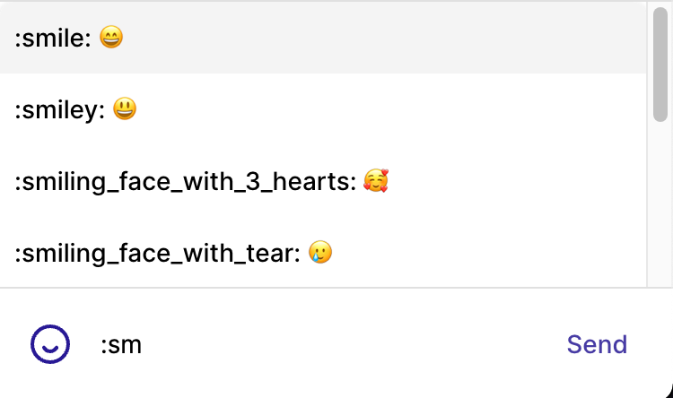Select the :smiley: shortcode text
Screen dimensions: 673x398
click(x=60, y=110)
